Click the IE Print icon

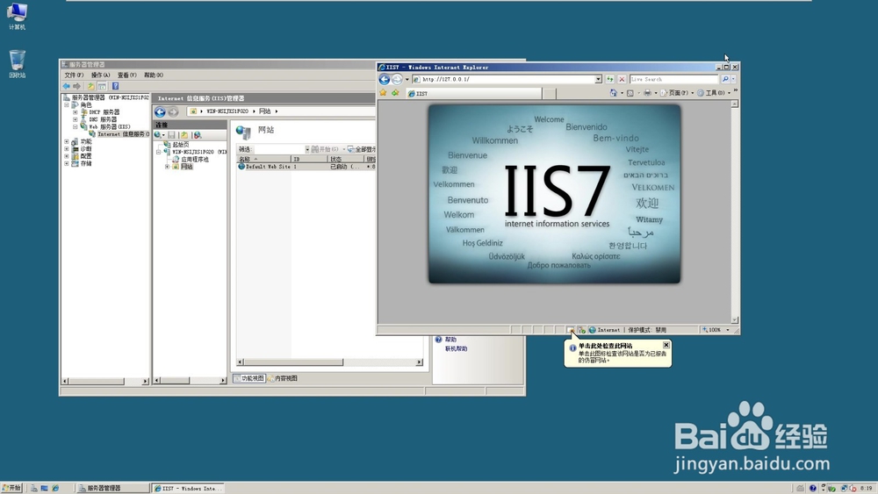(x=647, y=93)
